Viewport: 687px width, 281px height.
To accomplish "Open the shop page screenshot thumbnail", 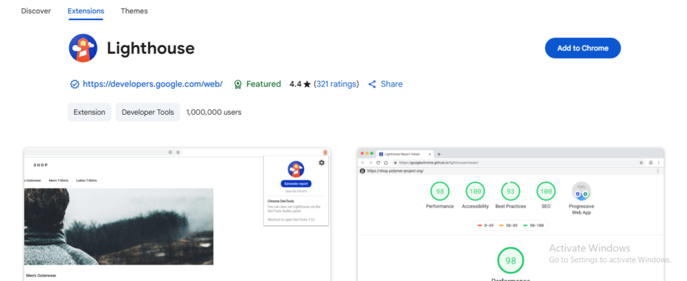I will pyautogui.click(x=177, y=215).
